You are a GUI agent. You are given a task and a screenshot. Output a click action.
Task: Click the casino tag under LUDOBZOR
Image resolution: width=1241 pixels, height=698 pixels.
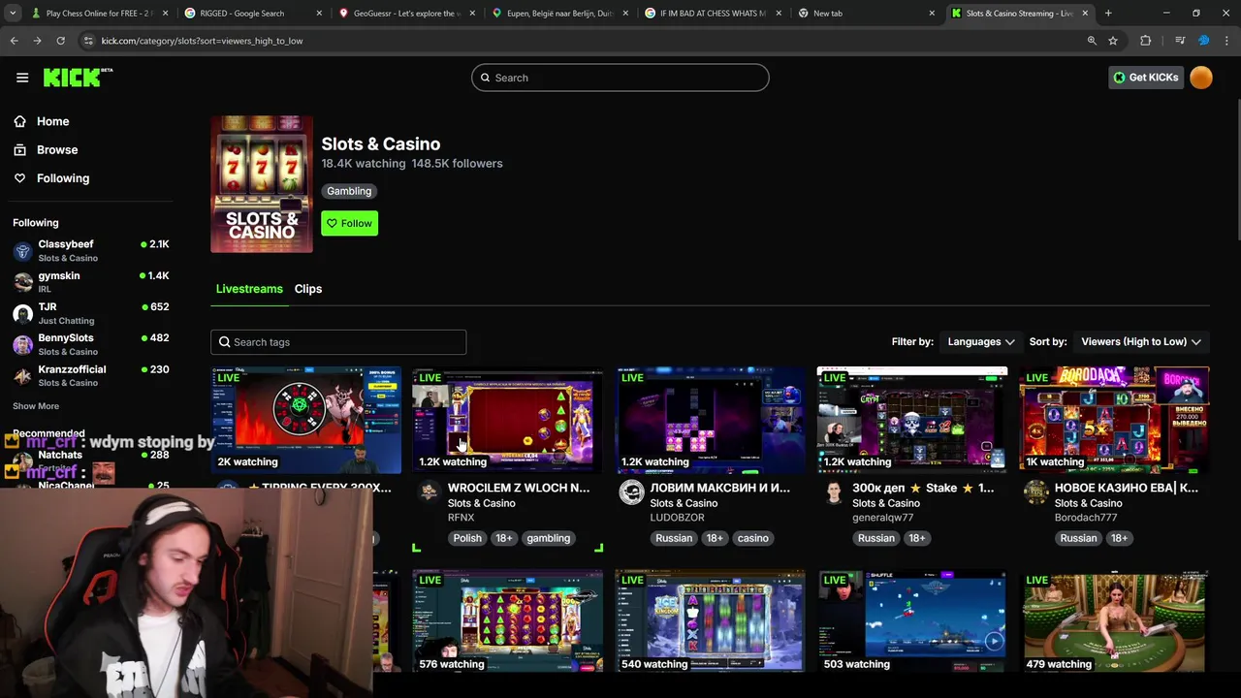[x=752, y=538]
